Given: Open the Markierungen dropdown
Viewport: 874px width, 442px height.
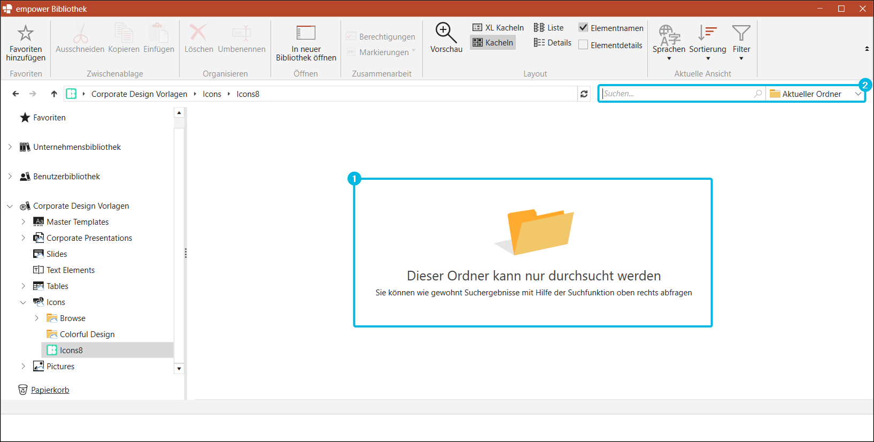Looking at the screenshot, I should coord(381,52).
